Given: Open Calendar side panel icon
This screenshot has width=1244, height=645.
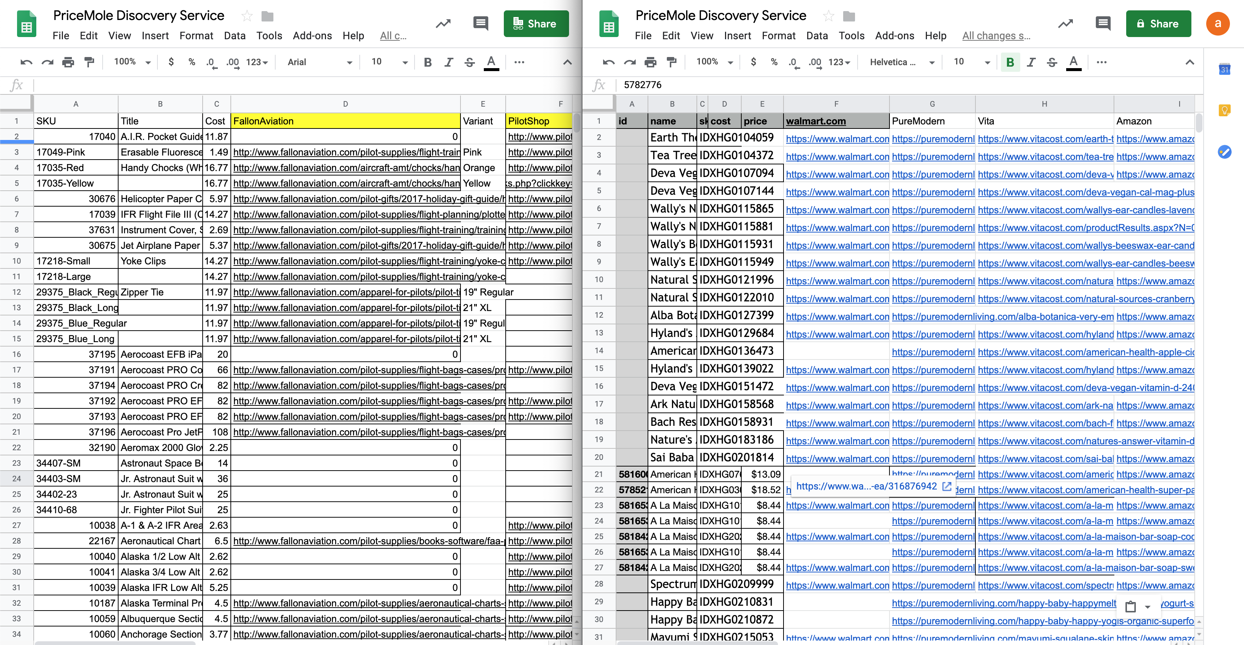Looking at the screenshot, I should [x=1224, y=69].
